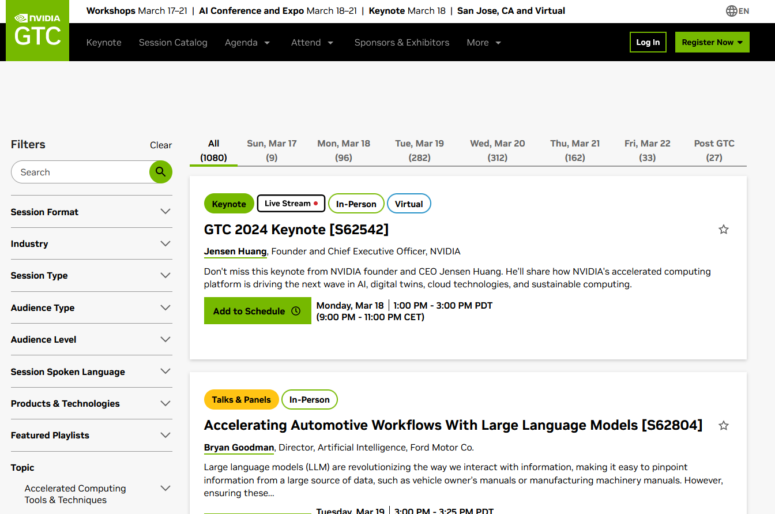Click the Filters heading text
The width and height of the screenshot is (775, 514).
[28, 144]
